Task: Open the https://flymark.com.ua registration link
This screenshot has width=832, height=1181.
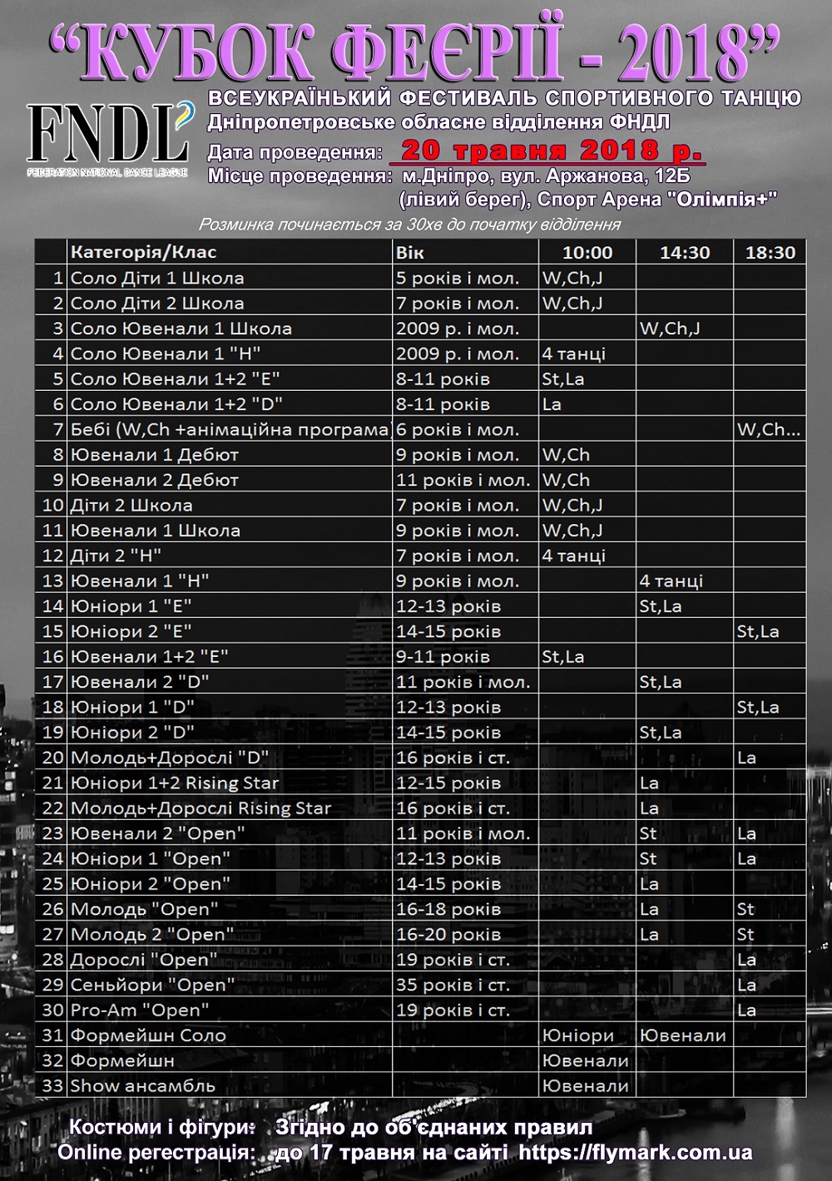Action: tap(635, 1153)
